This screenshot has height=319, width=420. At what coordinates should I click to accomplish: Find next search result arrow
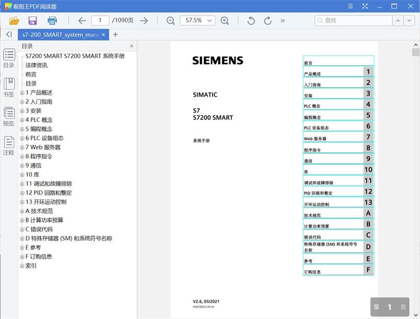pyautogui.click(x=409, y=20)
